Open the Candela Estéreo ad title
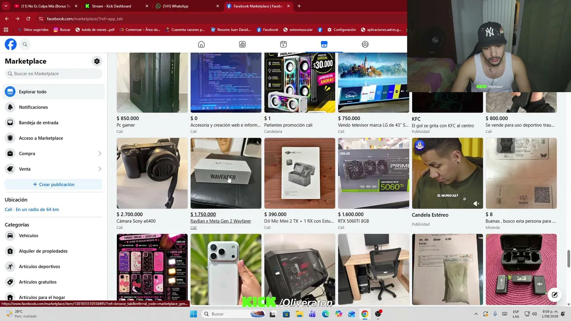 pos(430,215)
